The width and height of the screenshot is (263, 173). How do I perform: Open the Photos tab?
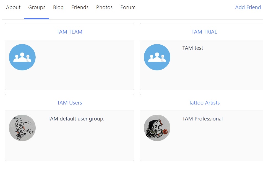click(x=104, y=7)
